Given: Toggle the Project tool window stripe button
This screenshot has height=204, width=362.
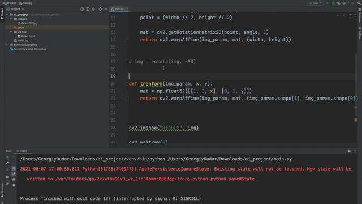Looking at the screenshot, I should [x=2, y=14].
